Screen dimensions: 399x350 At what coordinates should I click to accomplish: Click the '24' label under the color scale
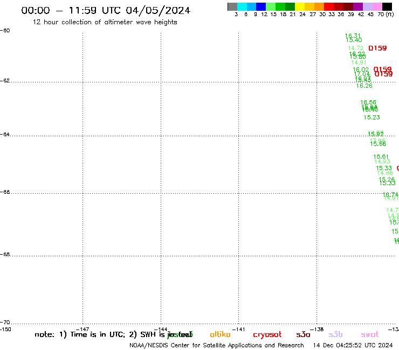302,15
